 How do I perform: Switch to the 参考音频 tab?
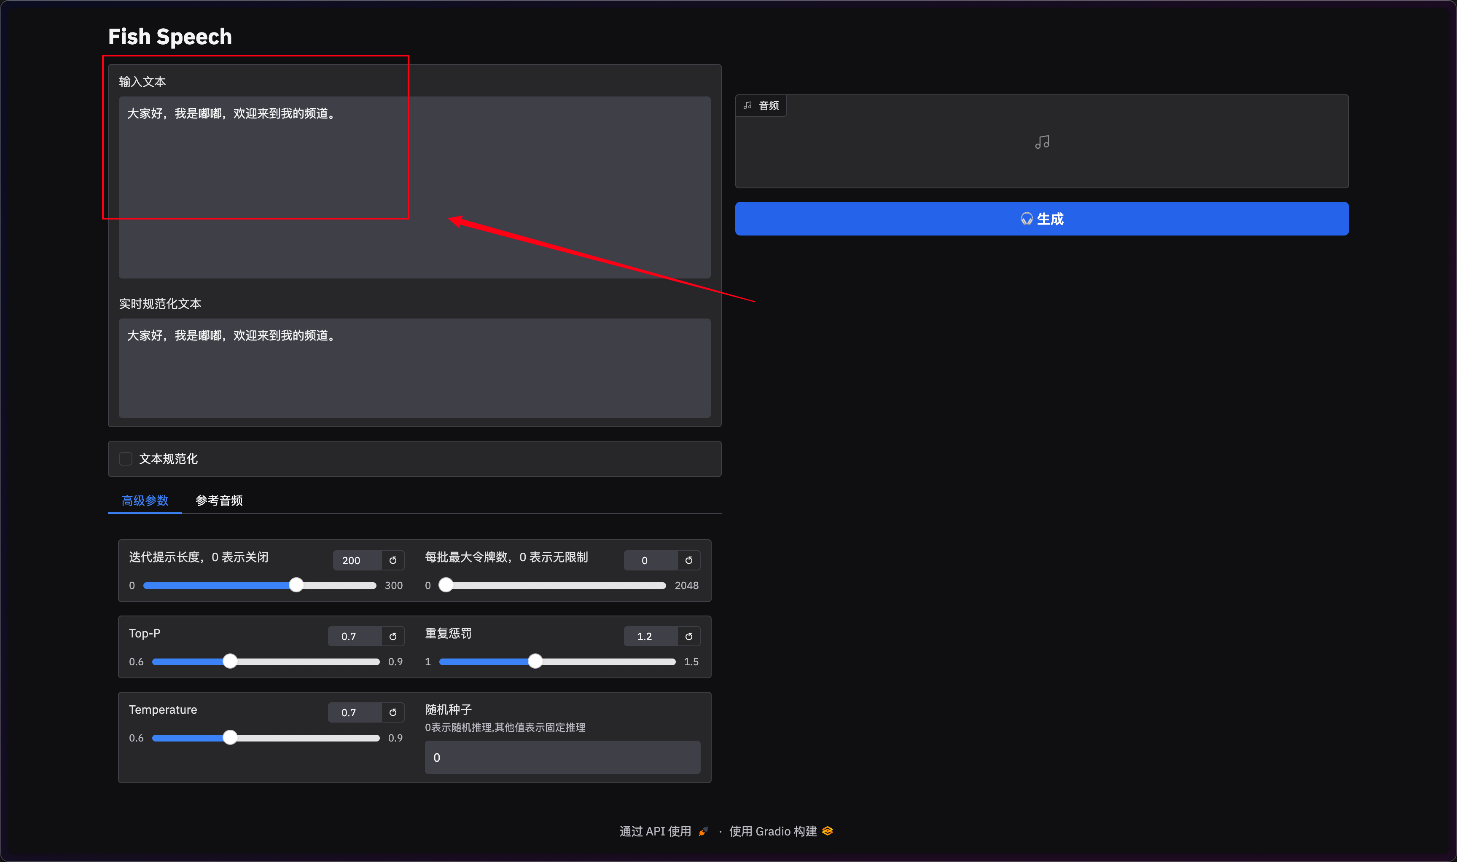[x=219, y=501]
